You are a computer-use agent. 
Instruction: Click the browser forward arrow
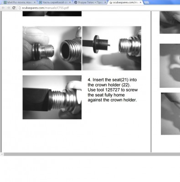coord(9,8)
